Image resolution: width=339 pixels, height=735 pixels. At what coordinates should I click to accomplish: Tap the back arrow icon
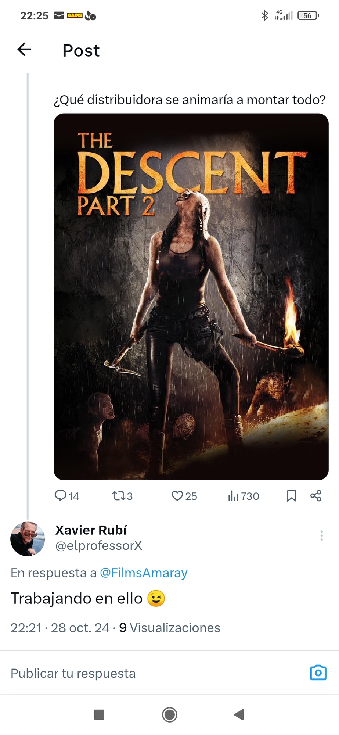(24, 50)
